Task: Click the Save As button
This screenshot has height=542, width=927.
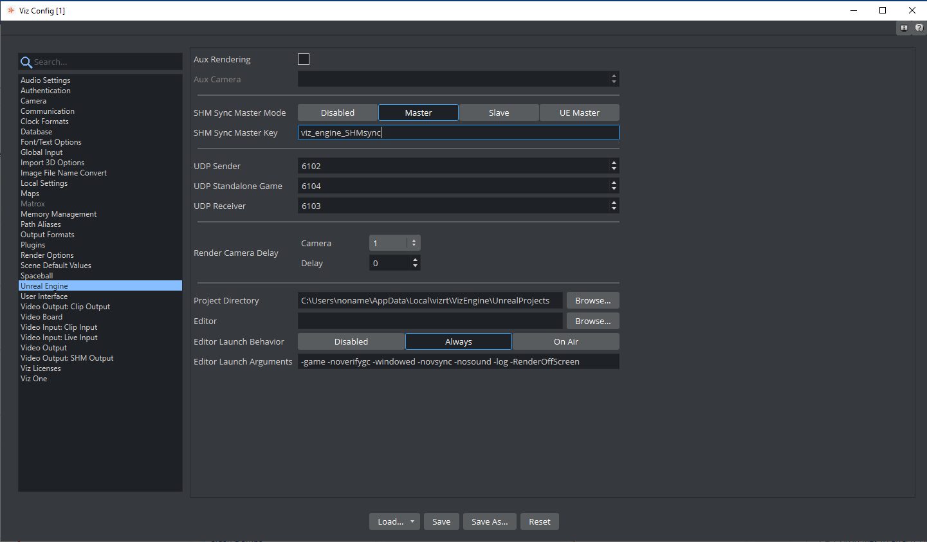Action: click(490, 521)
